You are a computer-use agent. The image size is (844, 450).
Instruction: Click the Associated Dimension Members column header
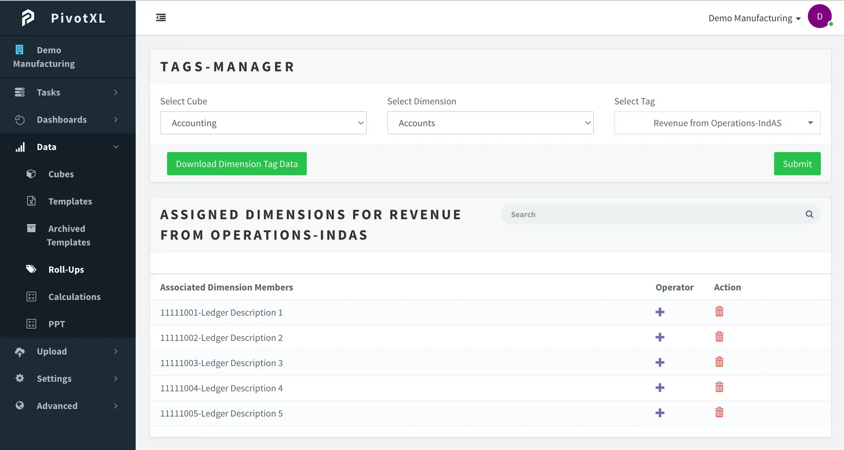[226, 287]
